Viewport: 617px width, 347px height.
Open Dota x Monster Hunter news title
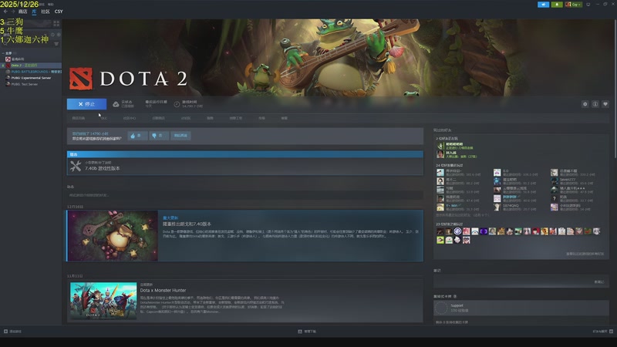coord(163,291)
